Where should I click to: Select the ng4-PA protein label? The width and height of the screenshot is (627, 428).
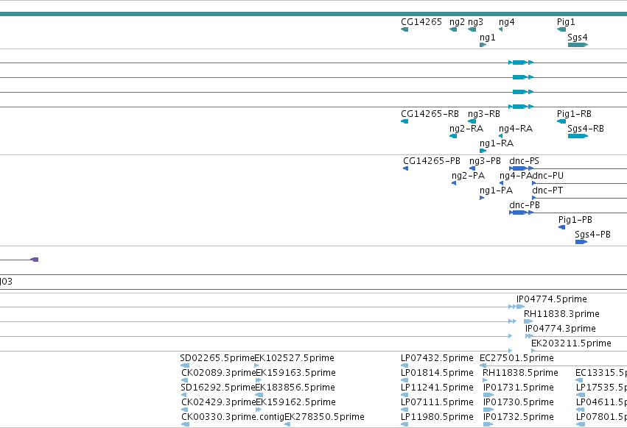(x=516, y=176)
